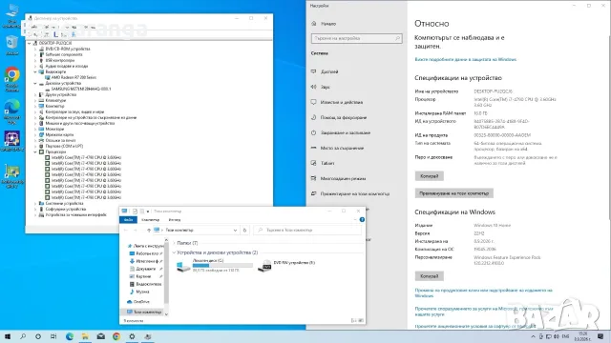Expand Клавиатури node
This screenshot has width=611, height=343.
click(35, 100)
